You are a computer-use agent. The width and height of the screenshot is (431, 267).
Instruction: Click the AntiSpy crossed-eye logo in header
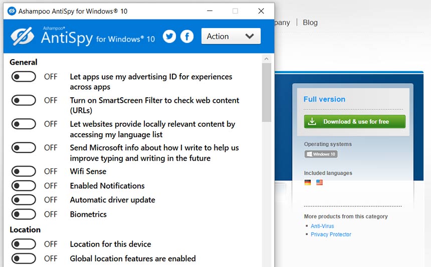(x=22, y=36)
